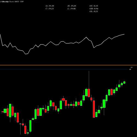This screenshot has height=137, width=137.
Task: Click the OH: 0.94 reading
Action: [94, 9]
